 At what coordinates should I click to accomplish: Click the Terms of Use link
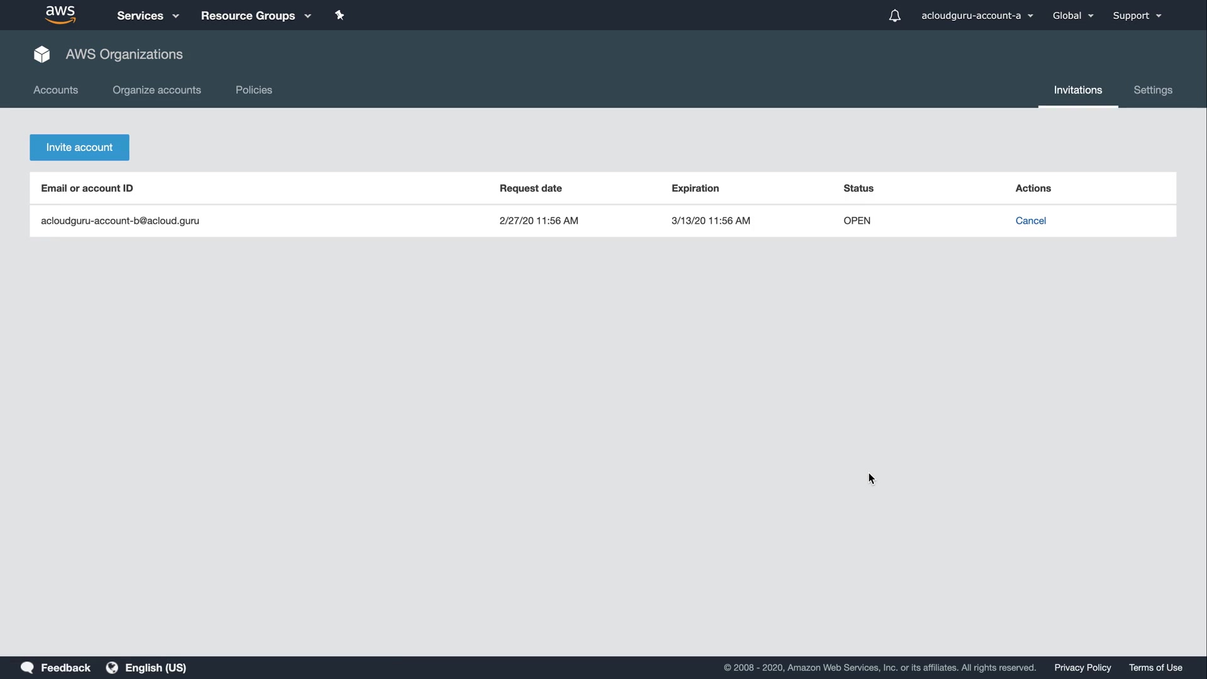(1155, 668)
